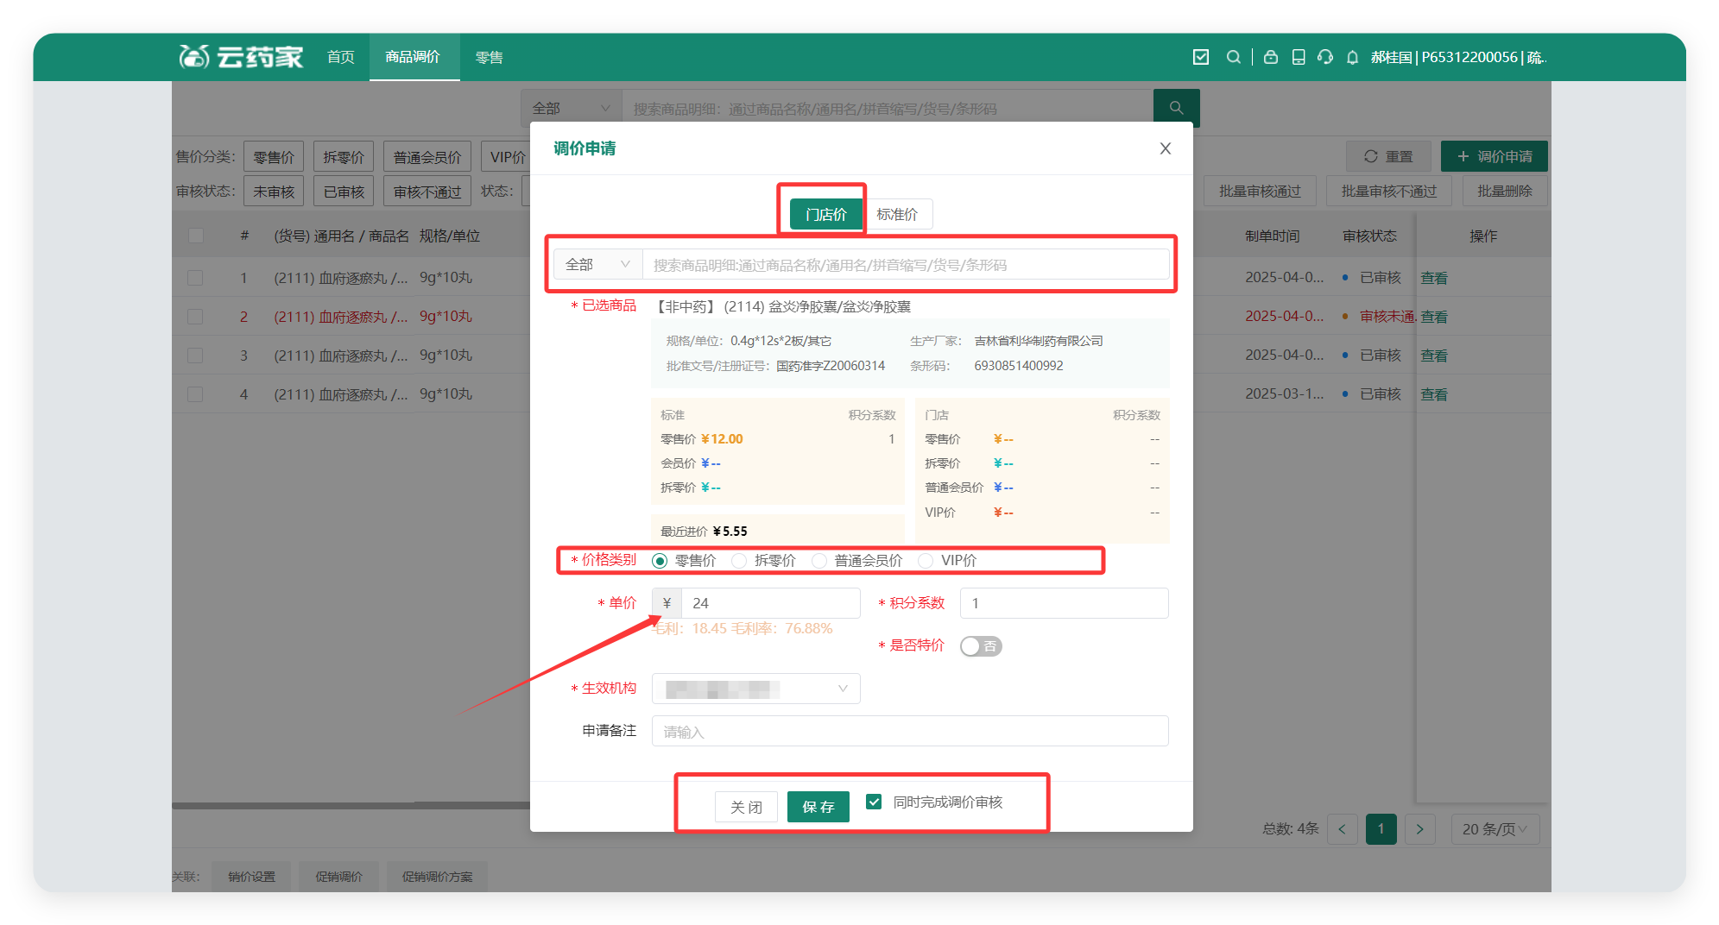Screen dimensions: 1719x925
Task: Click 查看 link for the 审核未通过 row
Action: [1434, 317]
